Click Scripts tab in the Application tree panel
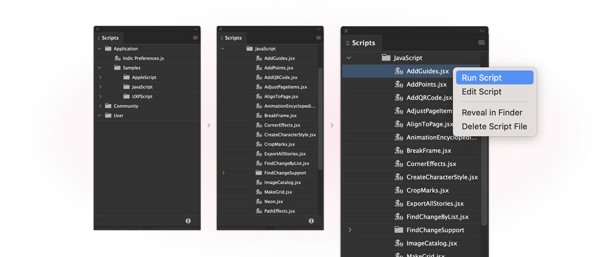The height and width of the screenshot is (257, 609). point(109,38)
